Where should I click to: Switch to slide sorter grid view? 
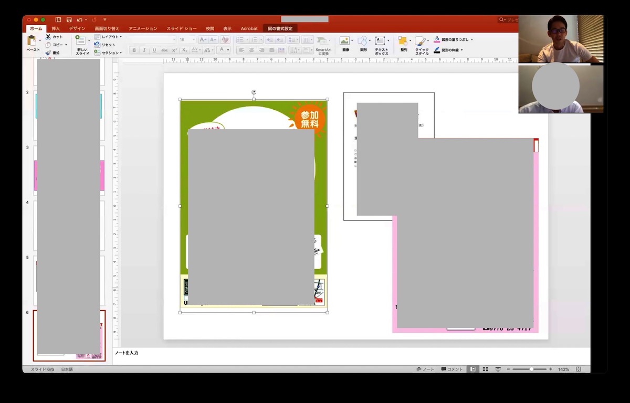(x=486, y=369)
